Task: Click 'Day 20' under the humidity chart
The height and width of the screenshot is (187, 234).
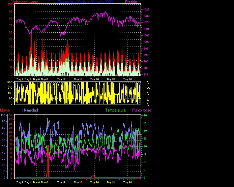Action: (x=95, y=182)
